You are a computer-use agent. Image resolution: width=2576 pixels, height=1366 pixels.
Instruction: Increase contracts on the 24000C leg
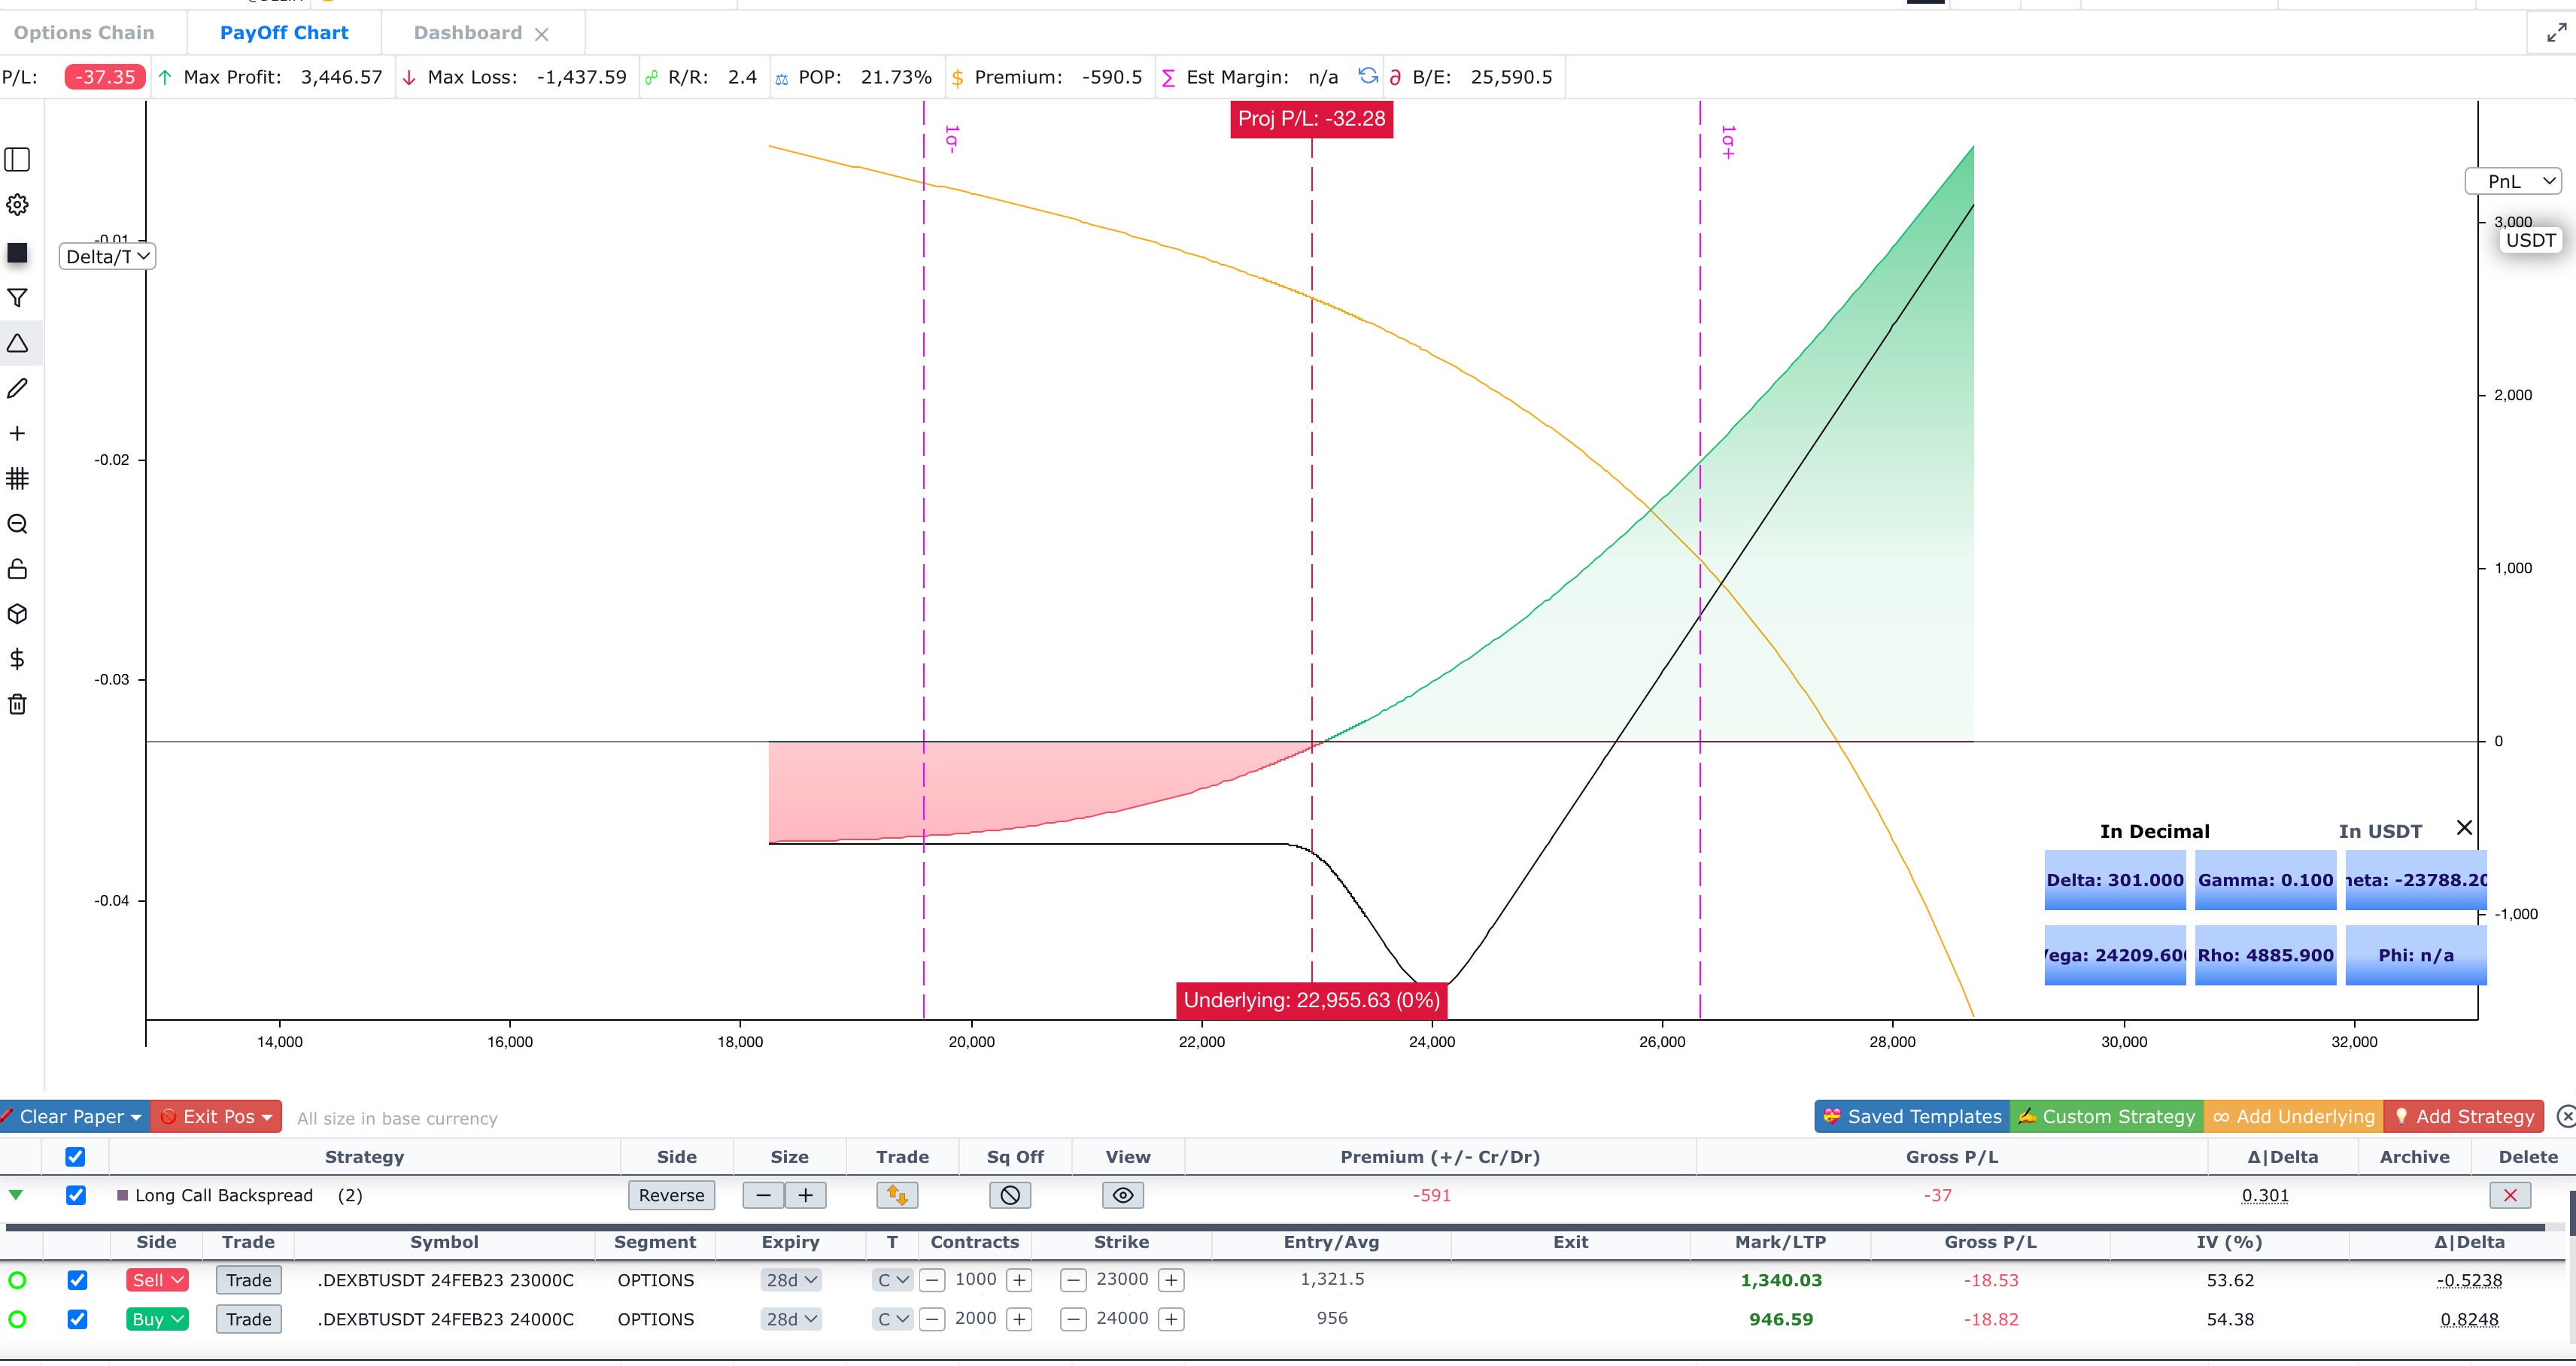[1019, 1319]
